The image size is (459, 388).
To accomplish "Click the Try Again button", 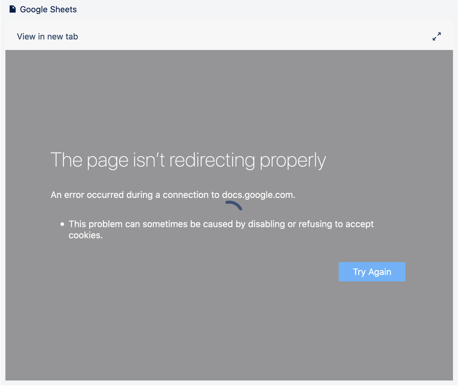I will click(372, 272).
